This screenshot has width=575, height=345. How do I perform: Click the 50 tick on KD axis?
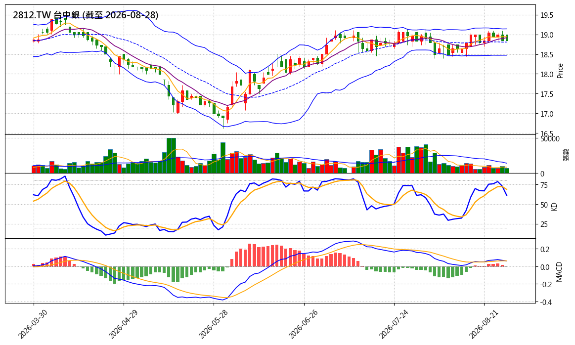tap(544, 205)
